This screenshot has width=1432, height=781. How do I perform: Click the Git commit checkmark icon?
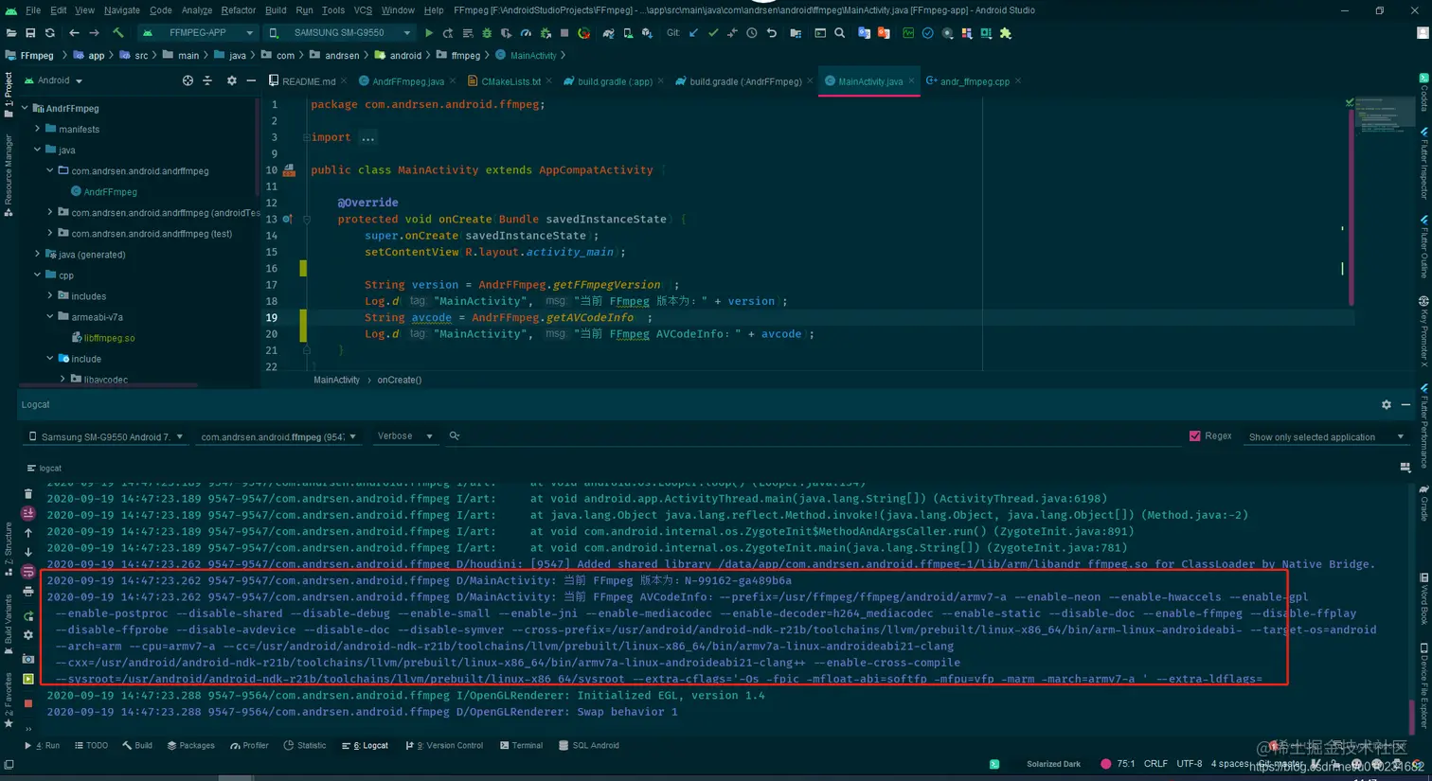click(x=713, y=33)
